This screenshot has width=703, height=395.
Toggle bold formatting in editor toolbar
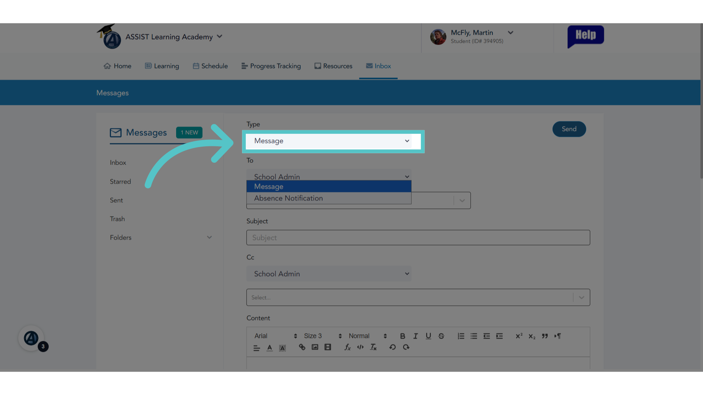(402, 336)
